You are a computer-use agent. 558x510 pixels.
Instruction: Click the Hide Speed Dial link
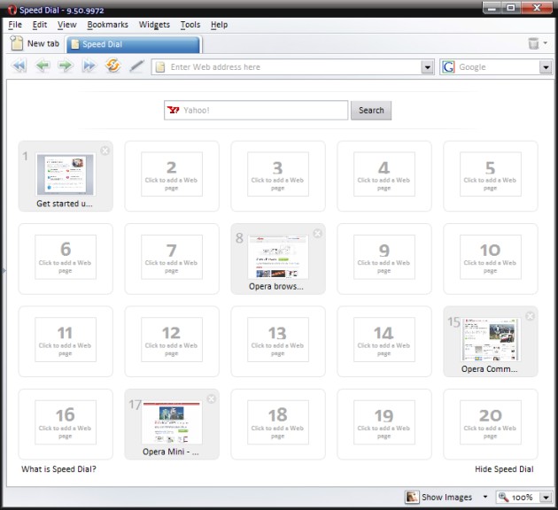(504, 469)
